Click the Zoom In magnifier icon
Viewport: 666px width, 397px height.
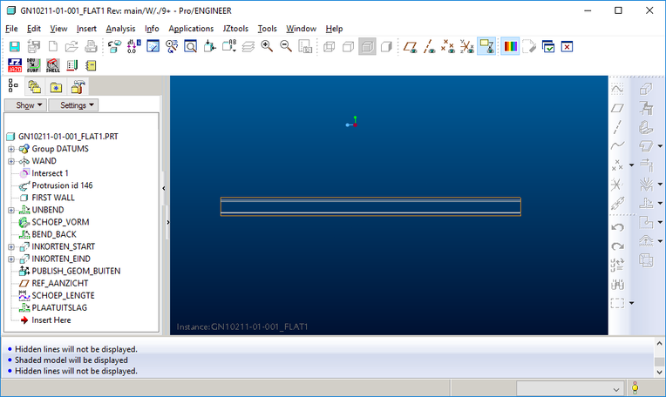tap(267, 46)
